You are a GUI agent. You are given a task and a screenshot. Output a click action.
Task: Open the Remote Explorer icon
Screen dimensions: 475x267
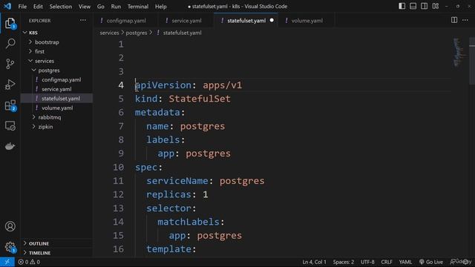click(x=10, y=125)
